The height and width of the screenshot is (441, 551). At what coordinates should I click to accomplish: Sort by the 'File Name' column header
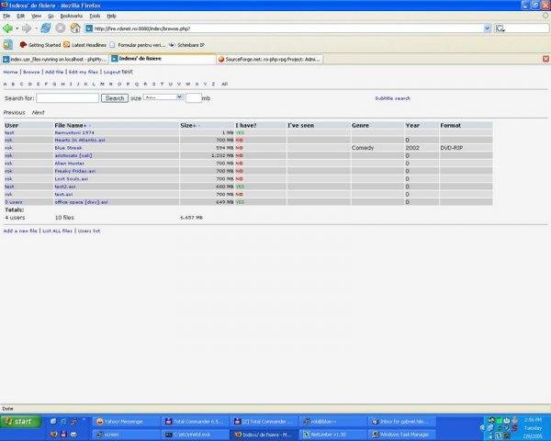point(69,125)
